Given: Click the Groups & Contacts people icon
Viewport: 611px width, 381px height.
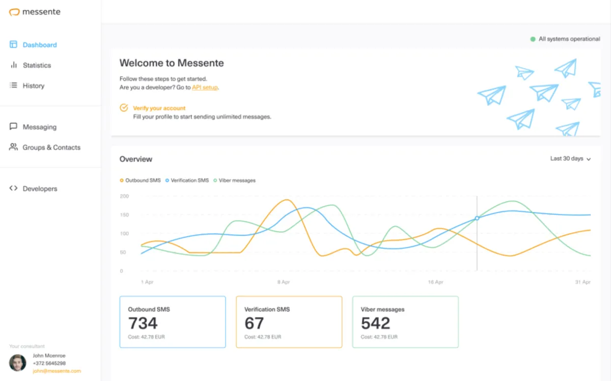Looking at the screenshot, I should click(x=14, y=147).
